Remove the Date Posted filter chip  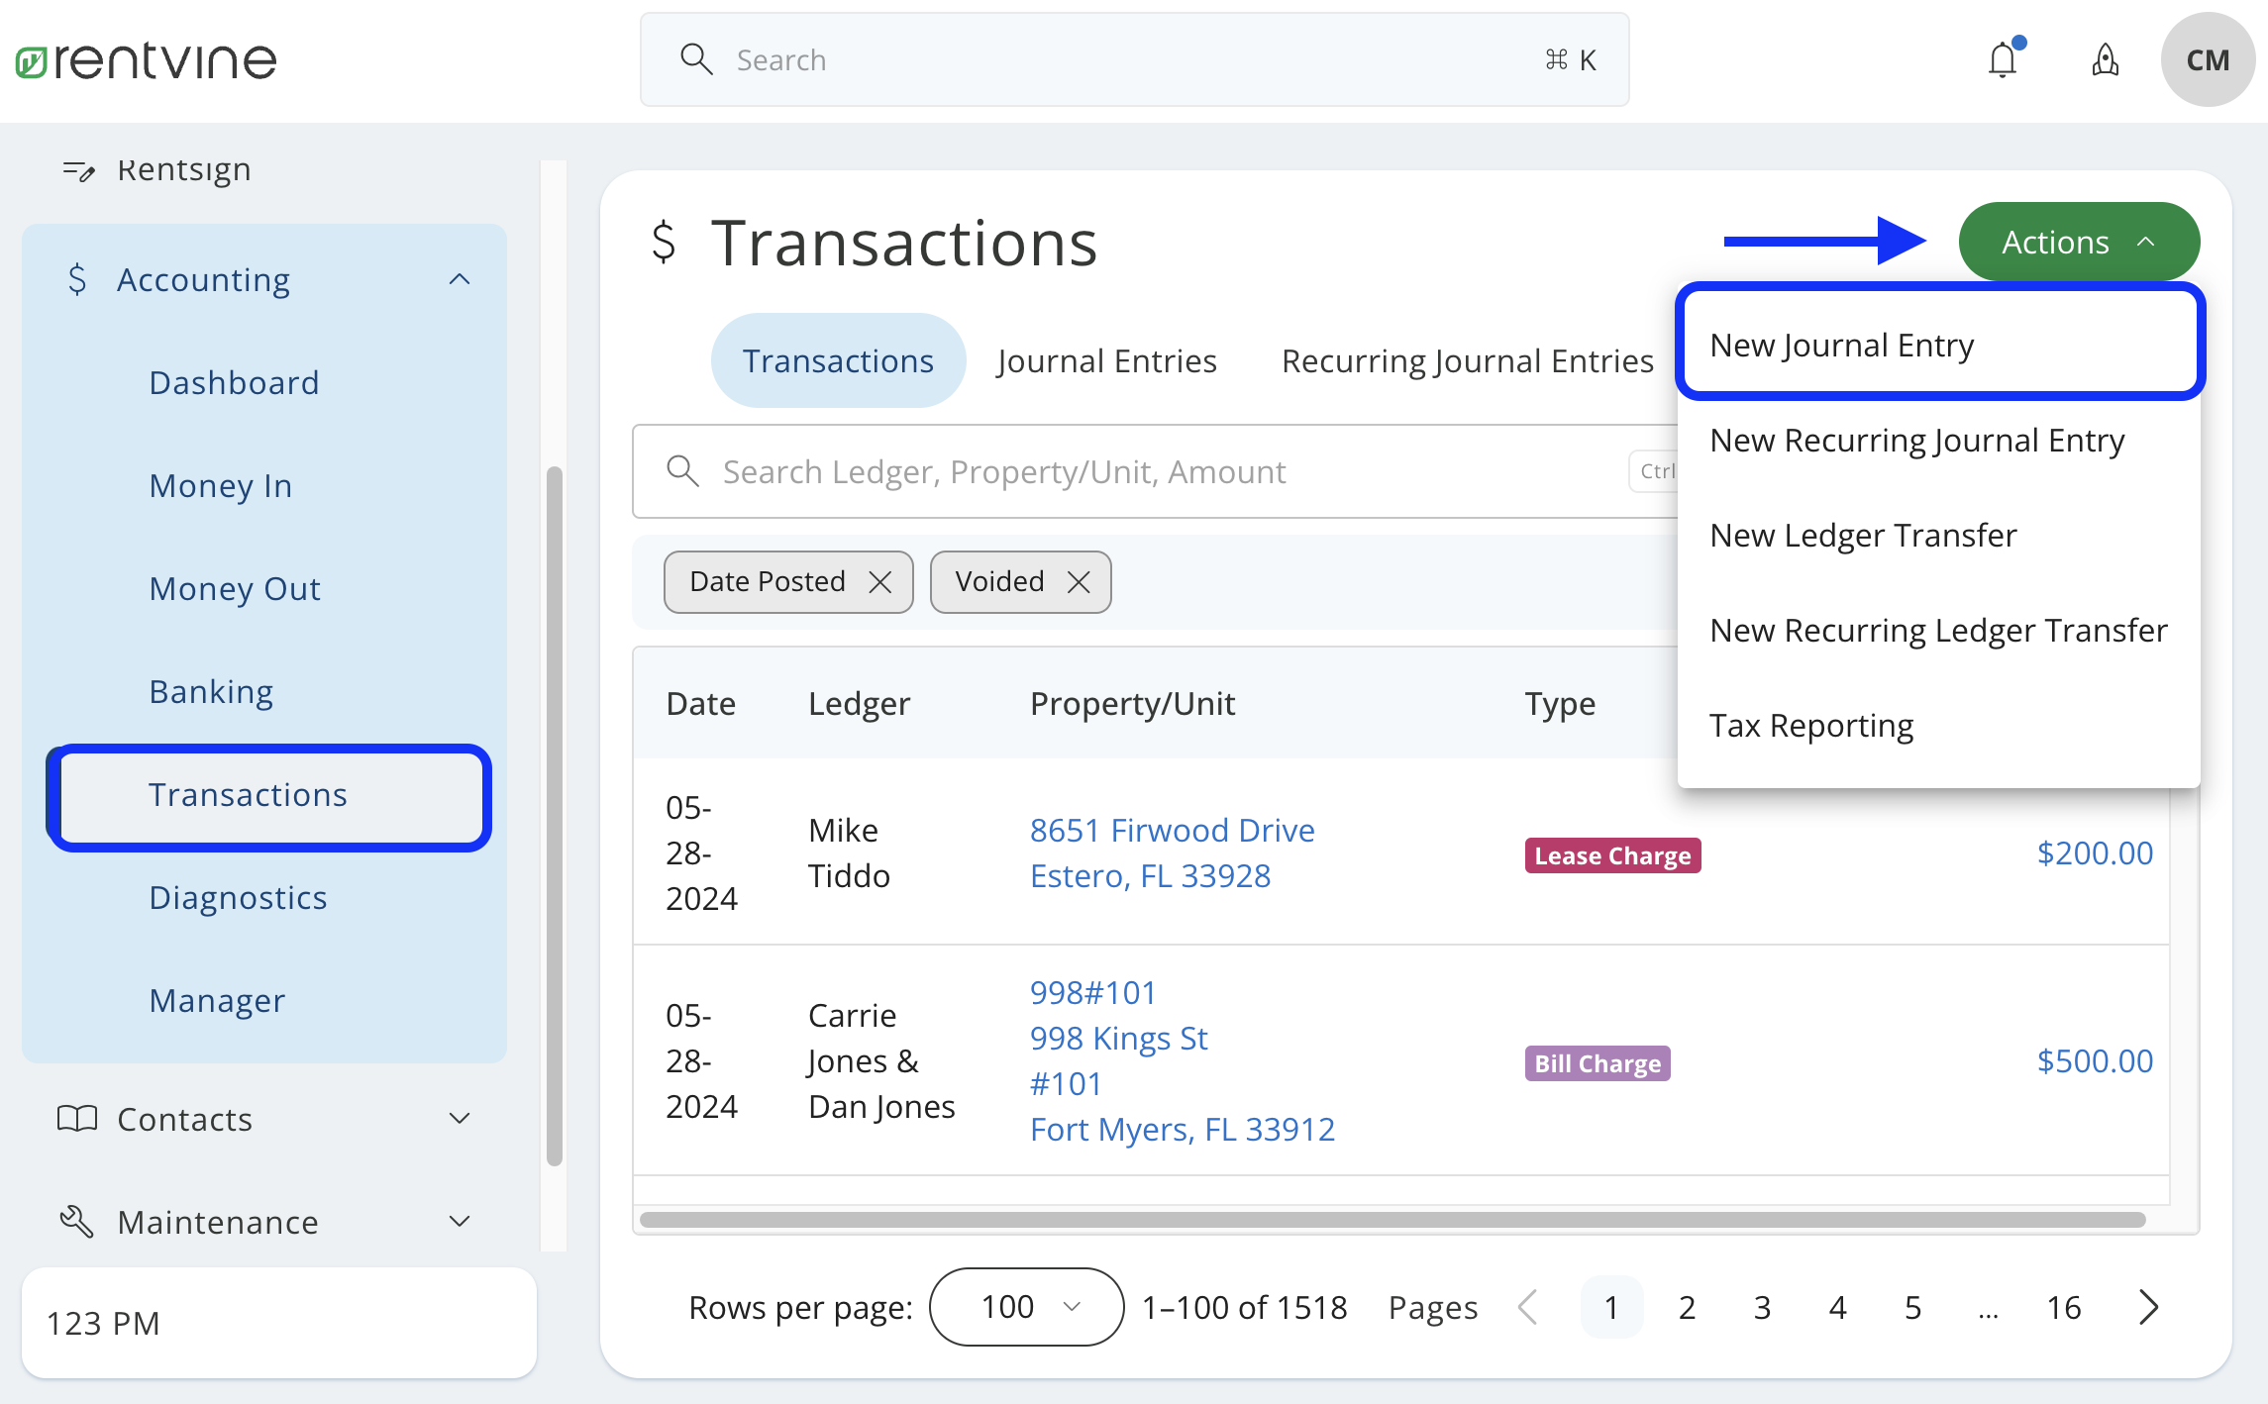(879, 582)
